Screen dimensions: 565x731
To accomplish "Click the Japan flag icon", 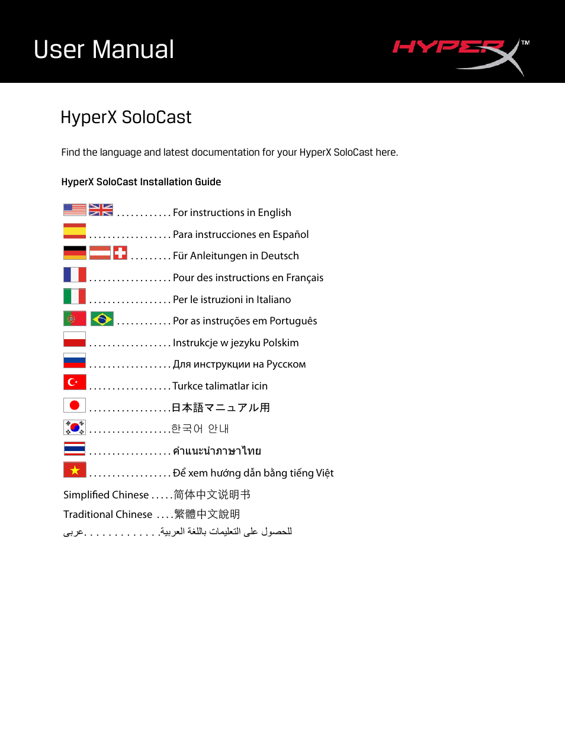I will coord(75,405).
